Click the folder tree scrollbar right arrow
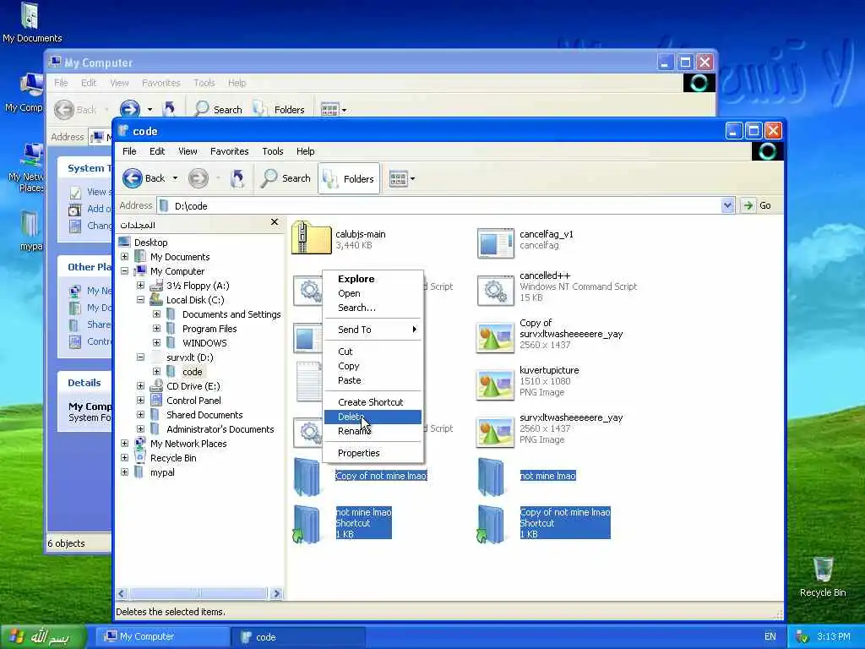865x649 pixels. pyautogui.click(x=276, y=594)
